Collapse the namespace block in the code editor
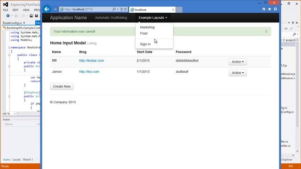301x169 pixels. click(9, 47)
